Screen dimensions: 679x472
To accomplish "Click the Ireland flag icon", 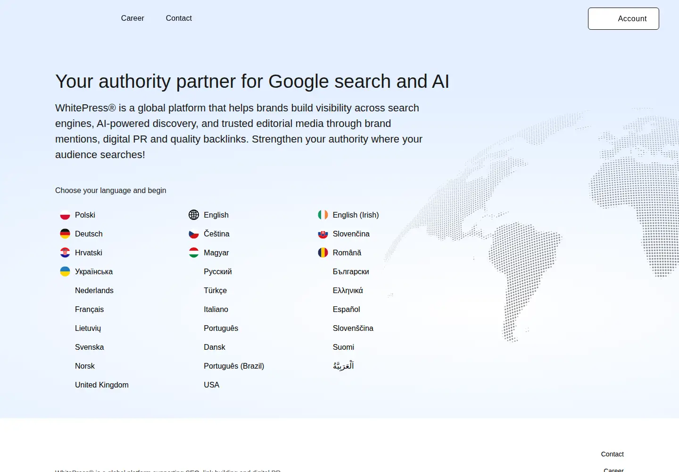I will pyautogui.click(x=323, y=215).
